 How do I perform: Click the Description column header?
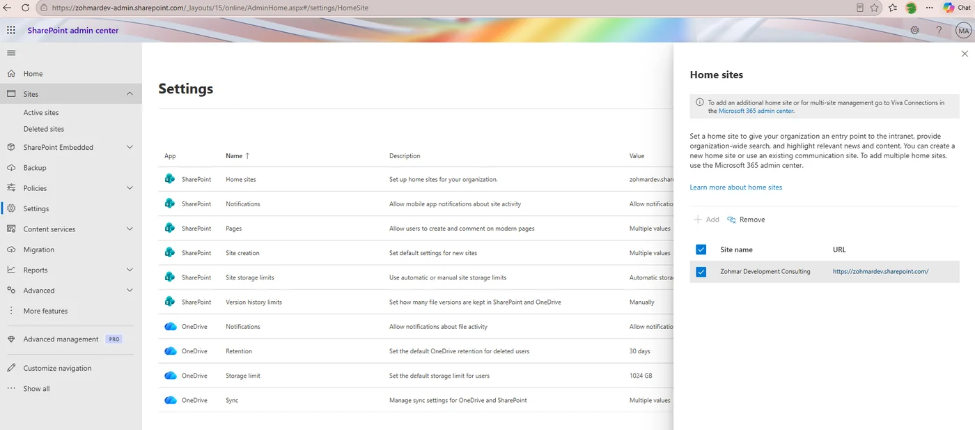click(405, 155)
